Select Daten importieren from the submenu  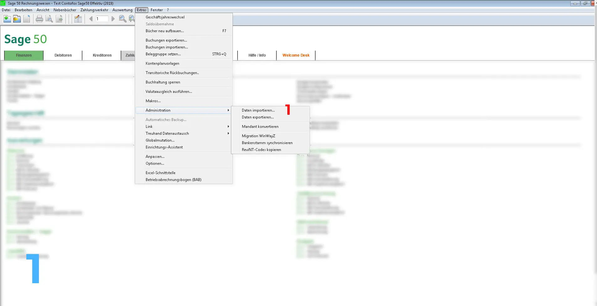[x=258, y=110]
